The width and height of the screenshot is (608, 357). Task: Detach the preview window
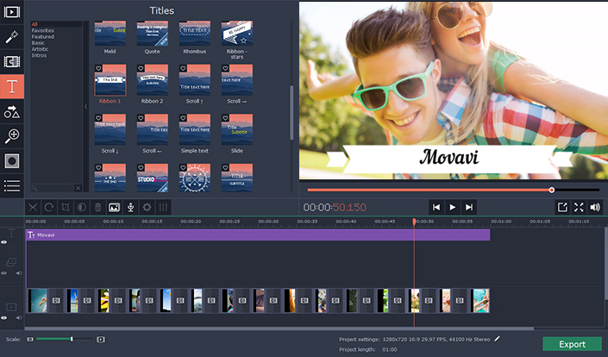[562, 207]
